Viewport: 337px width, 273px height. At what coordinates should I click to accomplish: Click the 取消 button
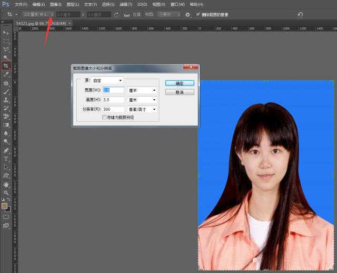(180, 92)
